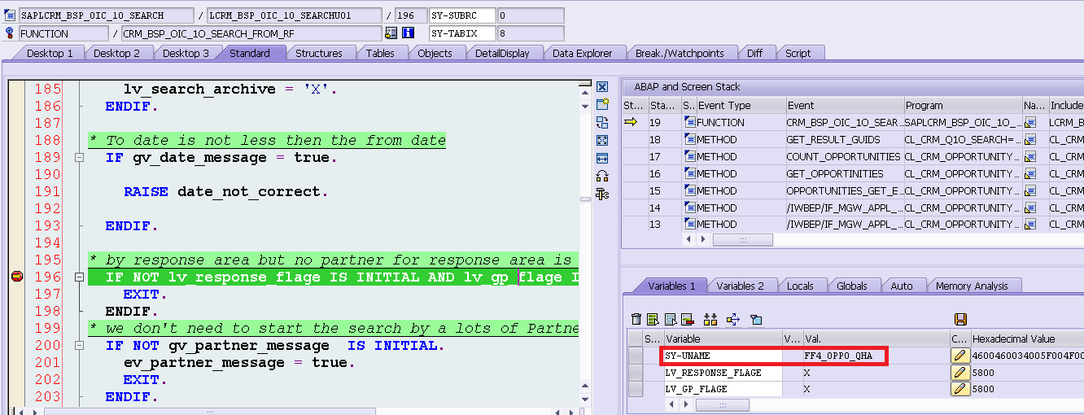The width and height of the screenshot is (1084, 415).
Task: Click the filter funnel icon in Variables toolbar
Action: pyautogui.click(x=755, y=320)
